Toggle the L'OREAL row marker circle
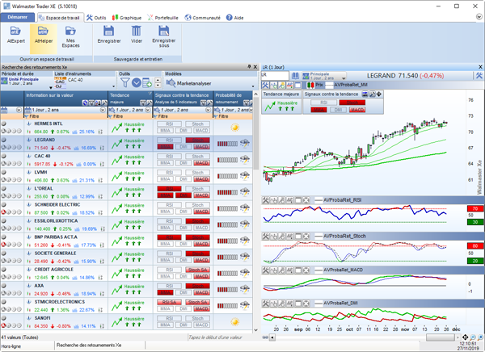The image size is (485, 352). coord(4,189)
